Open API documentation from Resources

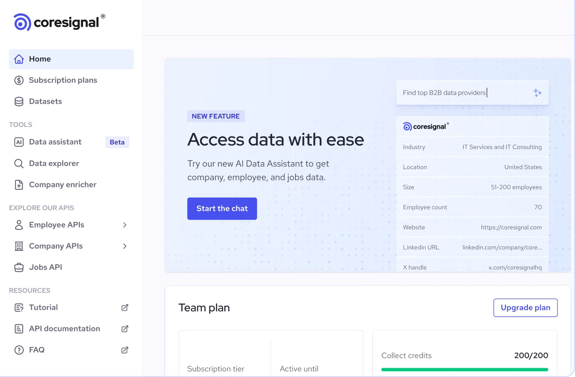click(x=64, y=328)
